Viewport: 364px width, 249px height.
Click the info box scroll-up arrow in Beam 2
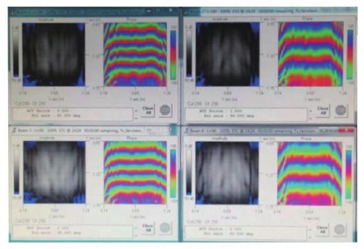pyautogui.click(x=310, y=110)
